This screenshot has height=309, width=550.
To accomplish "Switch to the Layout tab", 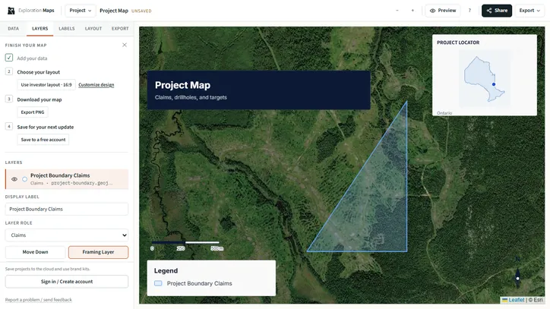I will (93, 28).
